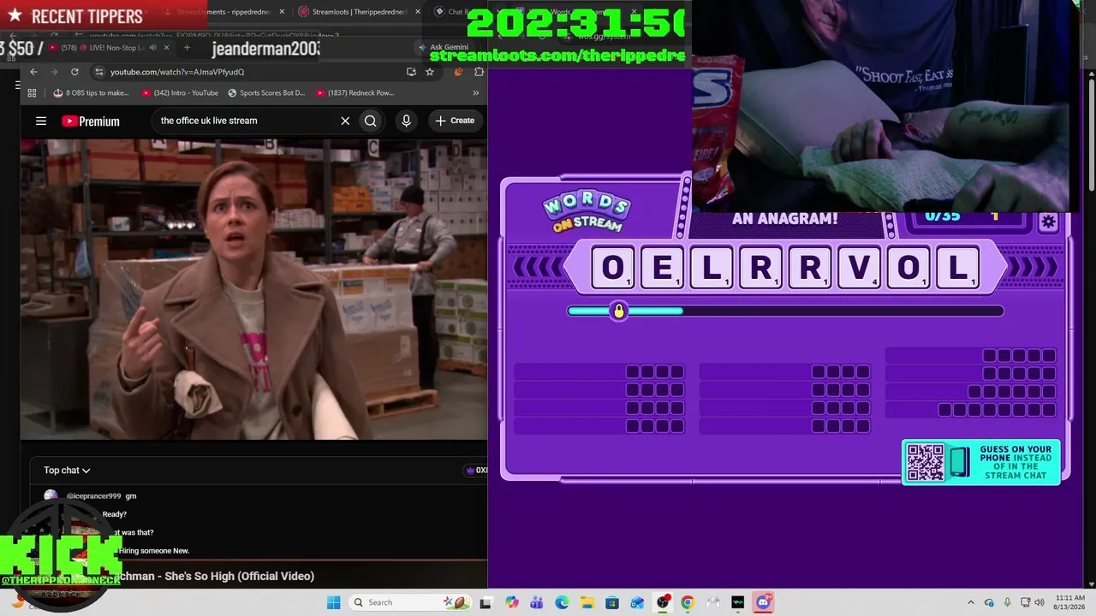
Task: Switch to the Chat B... browser tab
Action: click(x=450, y=12)
